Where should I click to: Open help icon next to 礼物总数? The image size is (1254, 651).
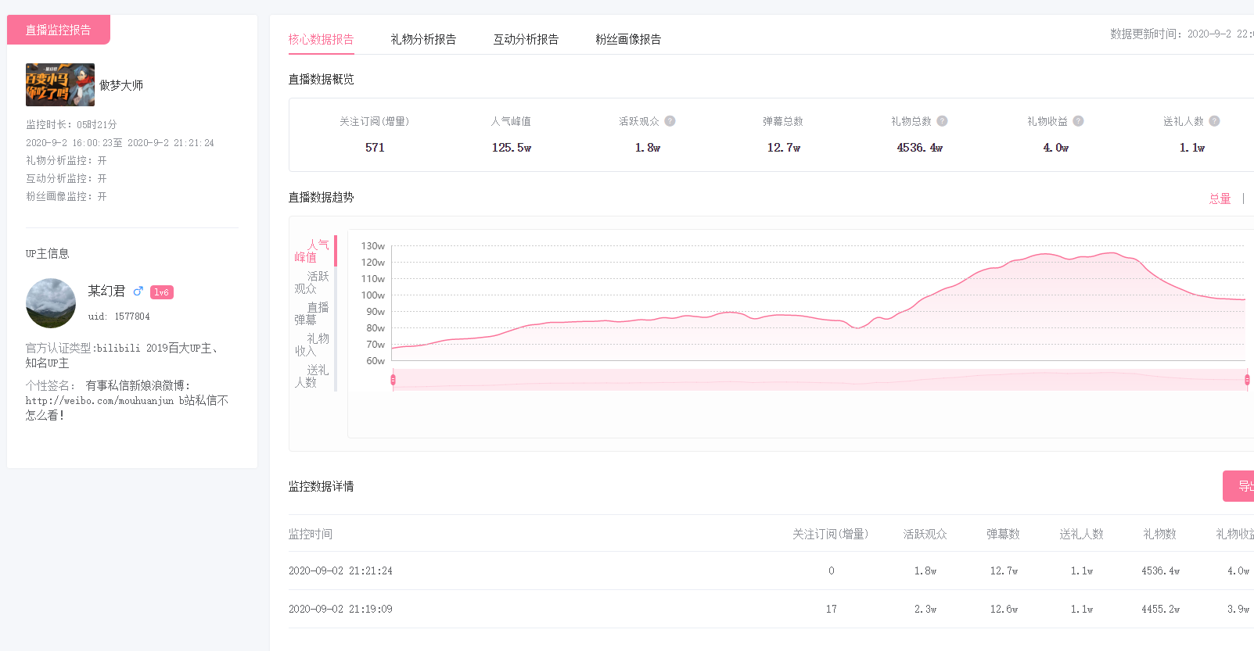(942, 121)
